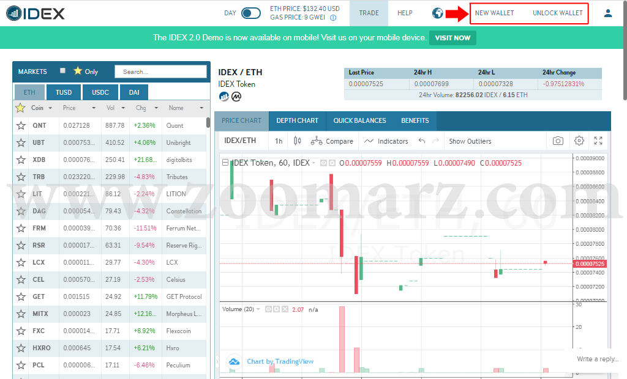Sort markets by Coin column
Image resolution: width=627 pixels, height=379 pixels.
(42, 108)
